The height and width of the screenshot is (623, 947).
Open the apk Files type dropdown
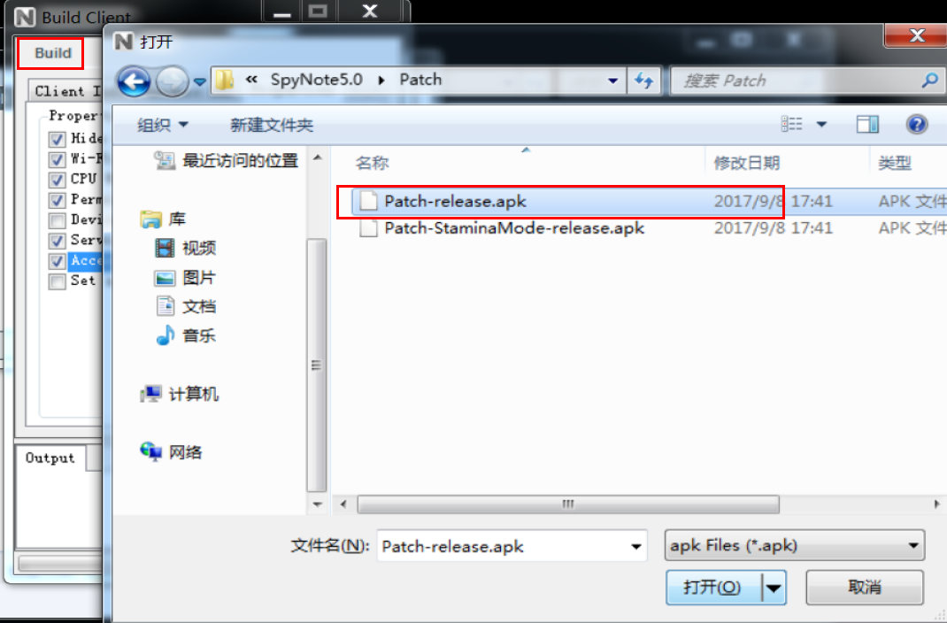coord(794,546)
